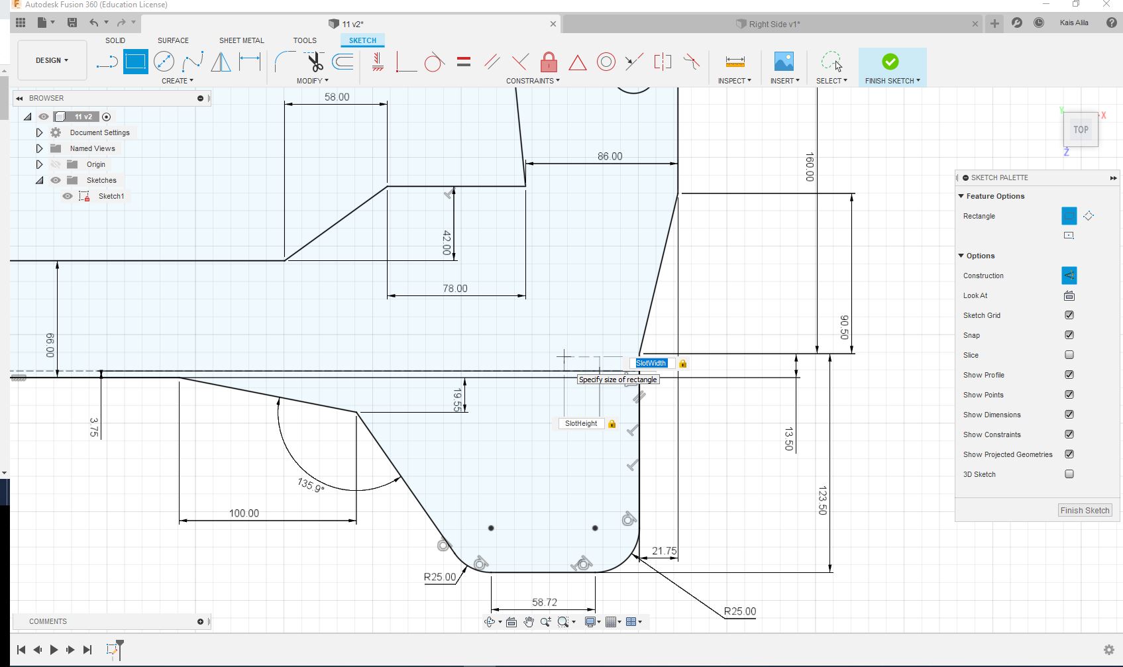Save the document with the floppy icon

(72, 23)
